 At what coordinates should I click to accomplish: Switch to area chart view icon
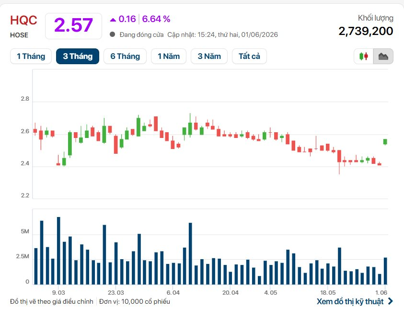(383, 56)
